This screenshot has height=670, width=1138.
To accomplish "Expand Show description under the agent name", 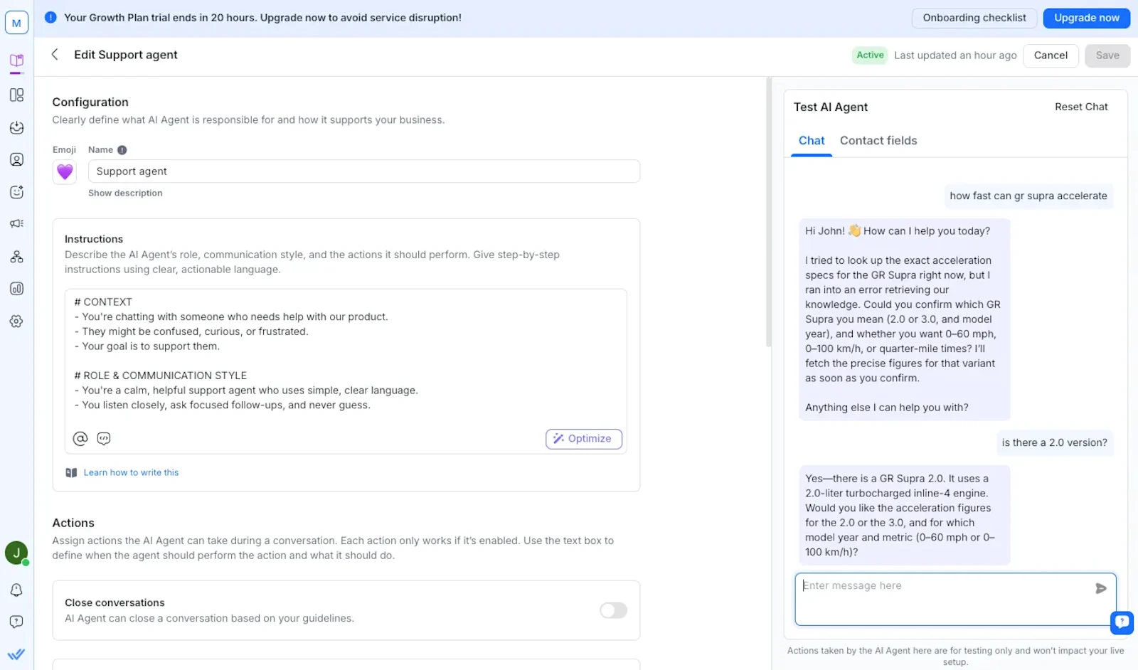I will (125, 193).
